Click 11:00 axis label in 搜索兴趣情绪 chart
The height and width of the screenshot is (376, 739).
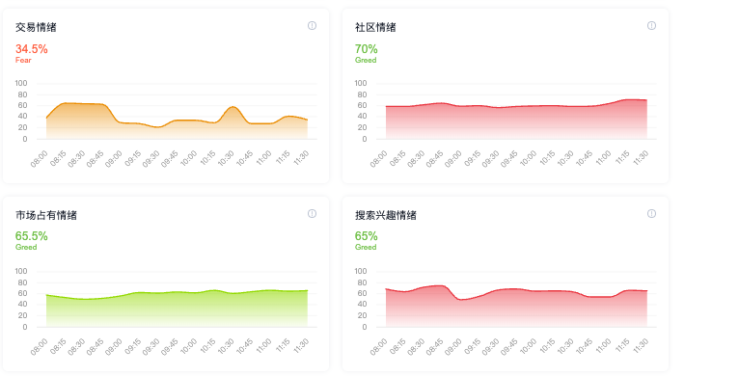tap(603, 346)
